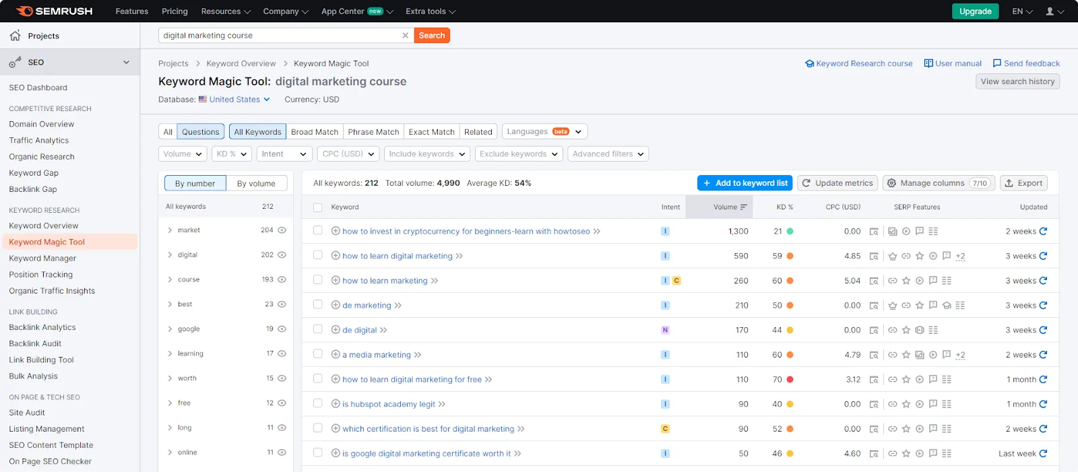Screen dimensions: 1078x472
Task: Open 'how to learn digital marketing for free' keyword
Action: (x=412, y=380)
